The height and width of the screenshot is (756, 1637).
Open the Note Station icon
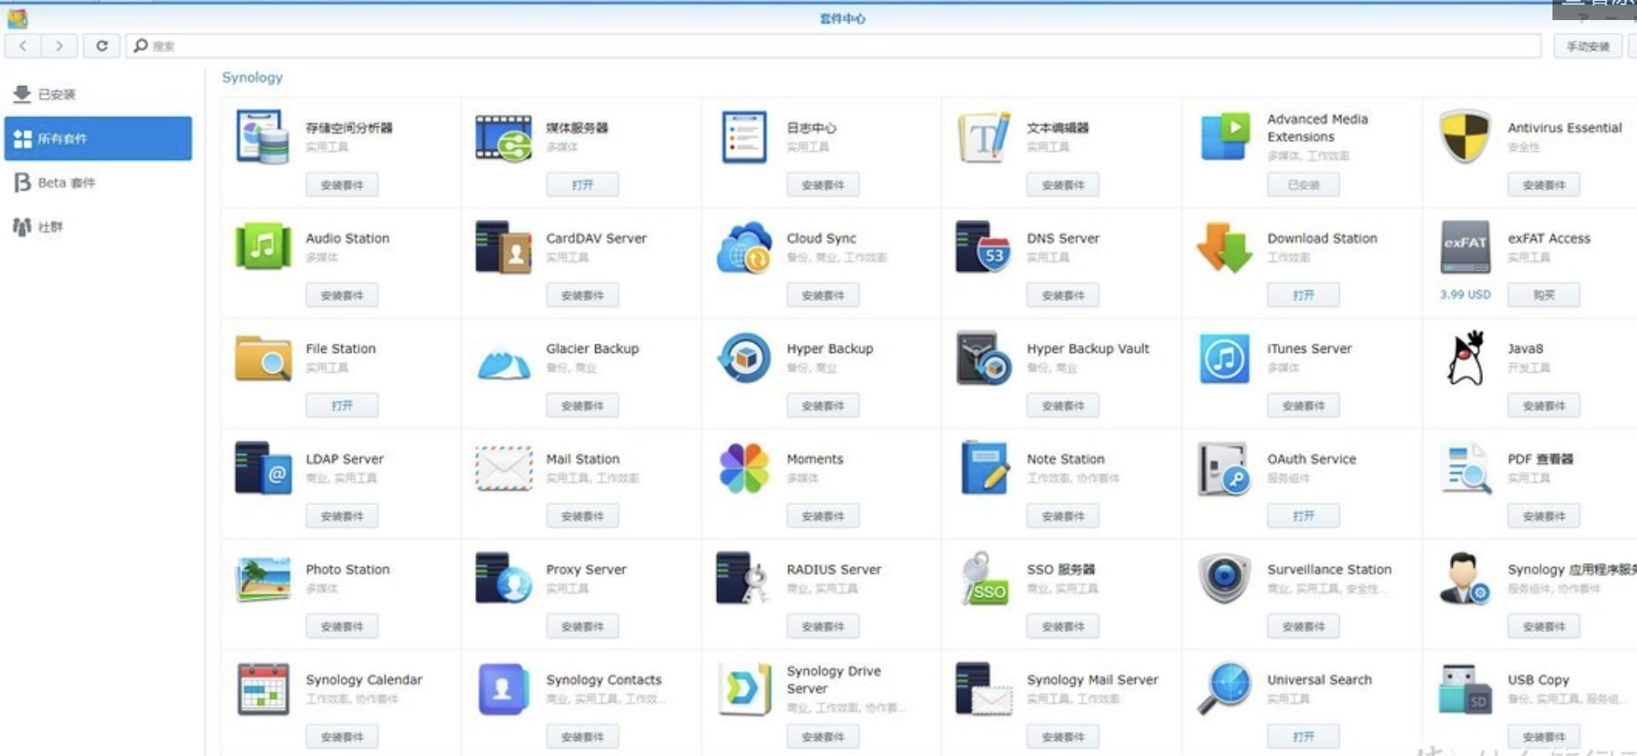(x=984, y=468)
